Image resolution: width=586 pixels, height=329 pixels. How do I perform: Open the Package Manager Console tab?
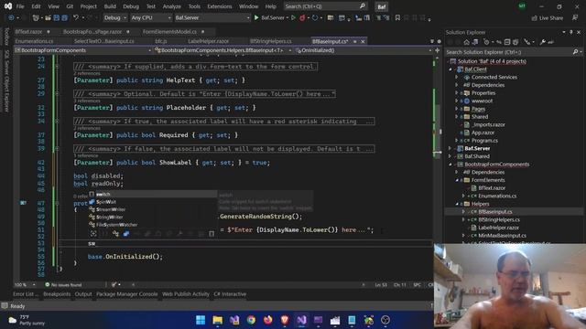point(126,294)
